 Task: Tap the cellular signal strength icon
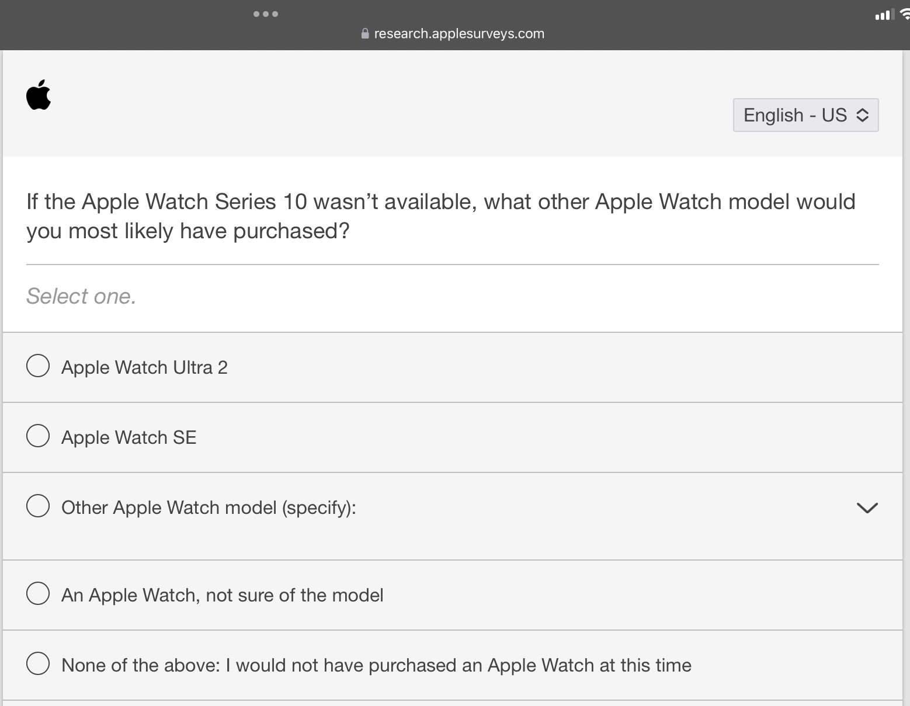[x=883, y=15]
